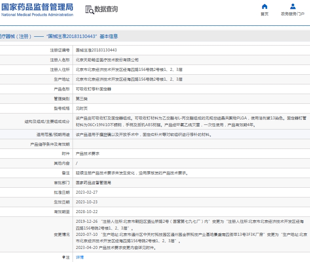Click registrant name 北京天助畅运医疗技术股份有限公司

[x=107, y=60]
